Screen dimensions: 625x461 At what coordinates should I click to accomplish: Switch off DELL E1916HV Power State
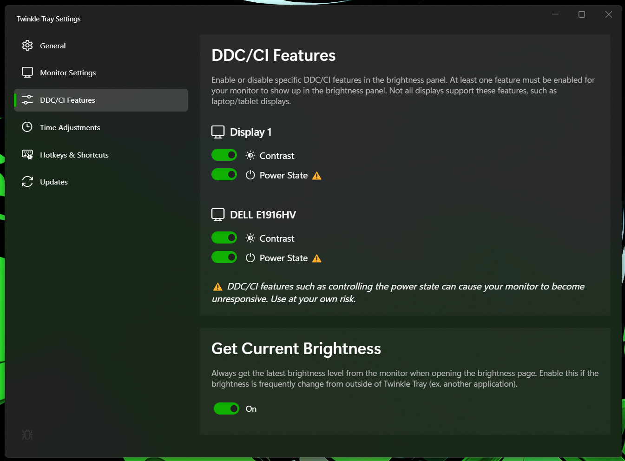[x=224, y=257]
